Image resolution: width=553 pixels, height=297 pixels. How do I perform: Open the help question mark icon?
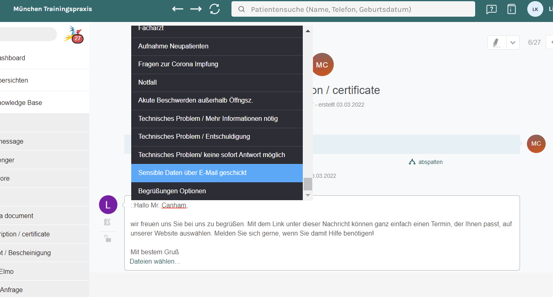tap(491, 9)
